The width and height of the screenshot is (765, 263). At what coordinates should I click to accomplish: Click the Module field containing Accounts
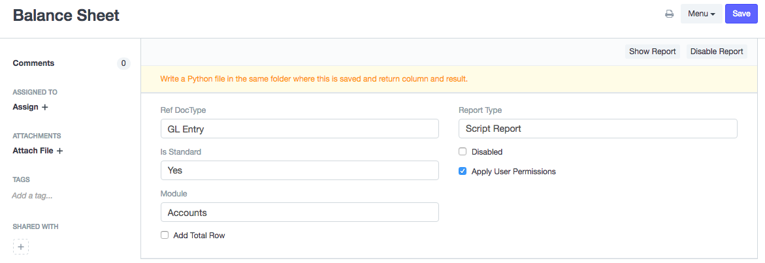(299, 212)
